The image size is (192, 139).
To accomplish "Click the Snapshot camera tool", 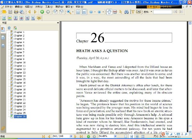I will click(138, 12).
